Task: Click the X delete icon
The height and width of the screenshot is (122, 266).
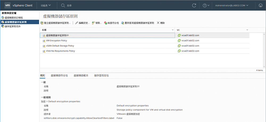Action: point(158,23)
